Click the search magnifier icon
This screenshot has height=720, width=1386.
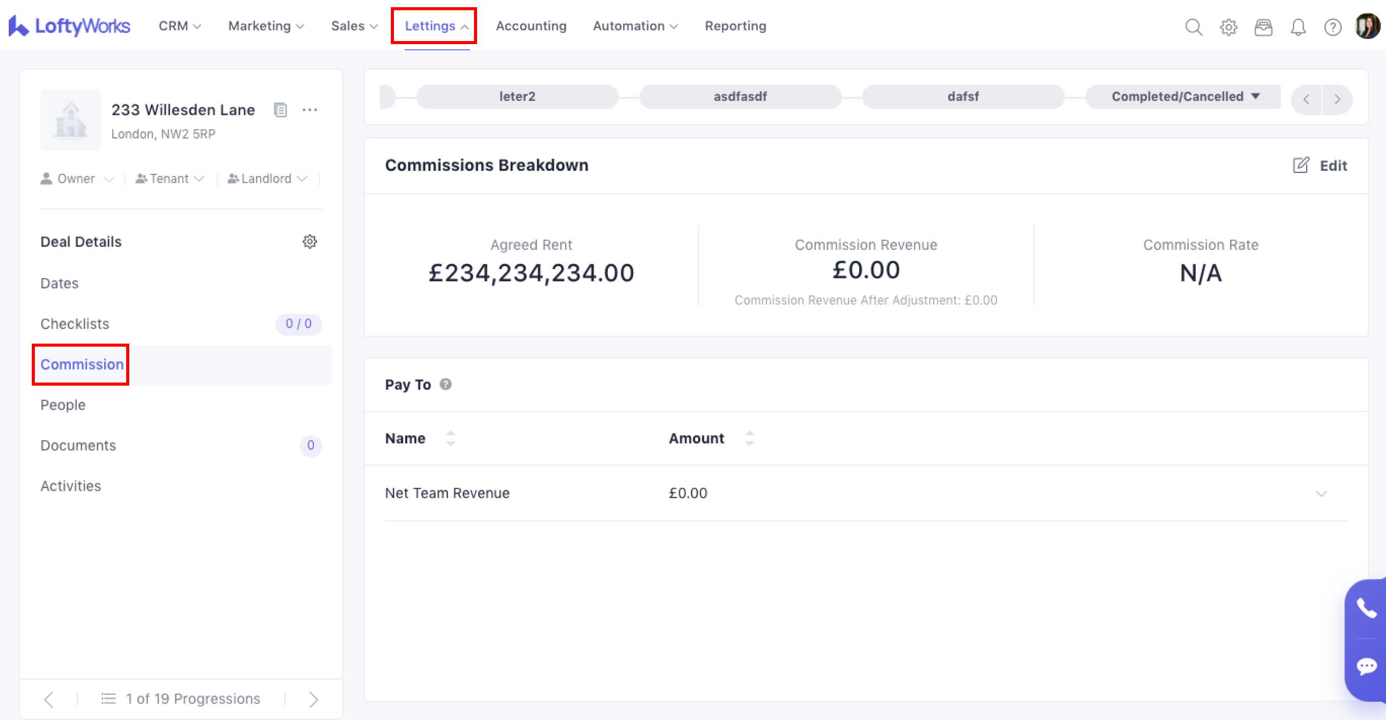(x=1193, y=26)
